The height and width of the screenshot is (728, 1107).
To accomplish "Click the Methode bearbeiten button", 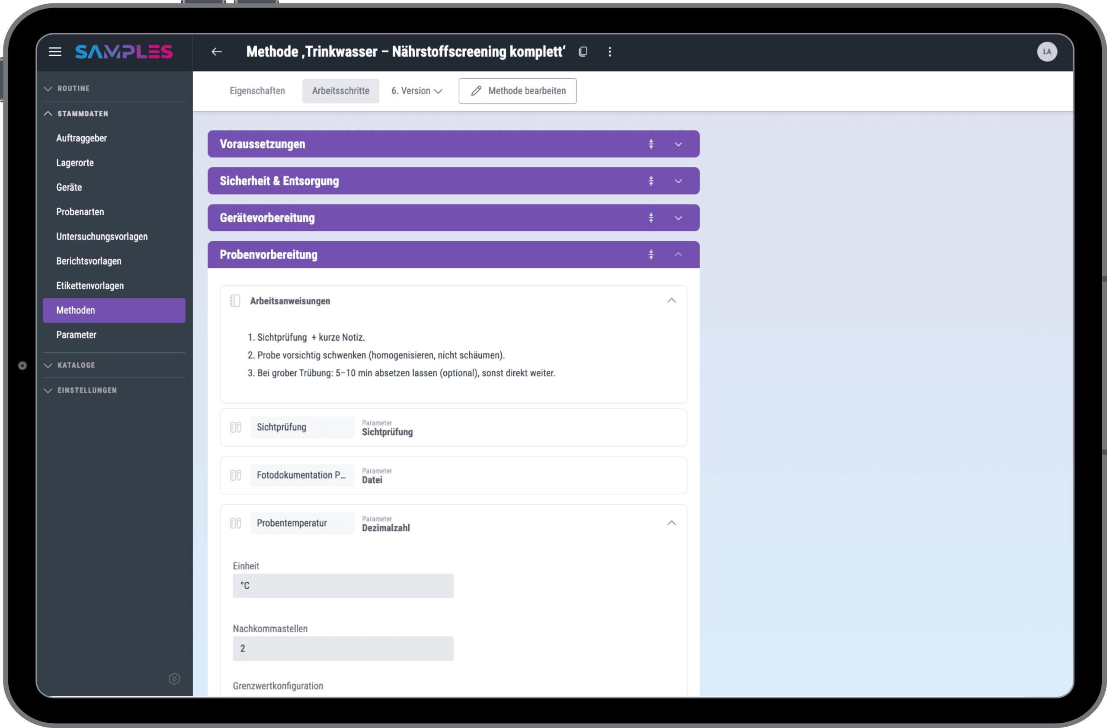I will 517,91.
